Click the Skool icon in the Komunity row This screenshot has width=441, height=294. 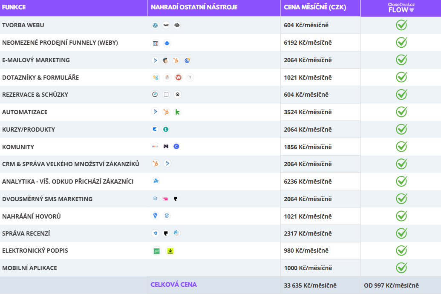point(155,147)
